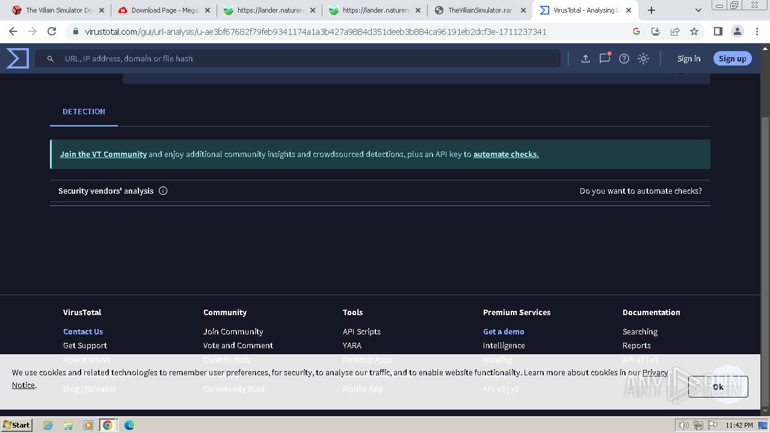Image resolution: width=770 pixels, height=433 pixels.
Task: Click Contact Us footer link
Action: point(83,331)
